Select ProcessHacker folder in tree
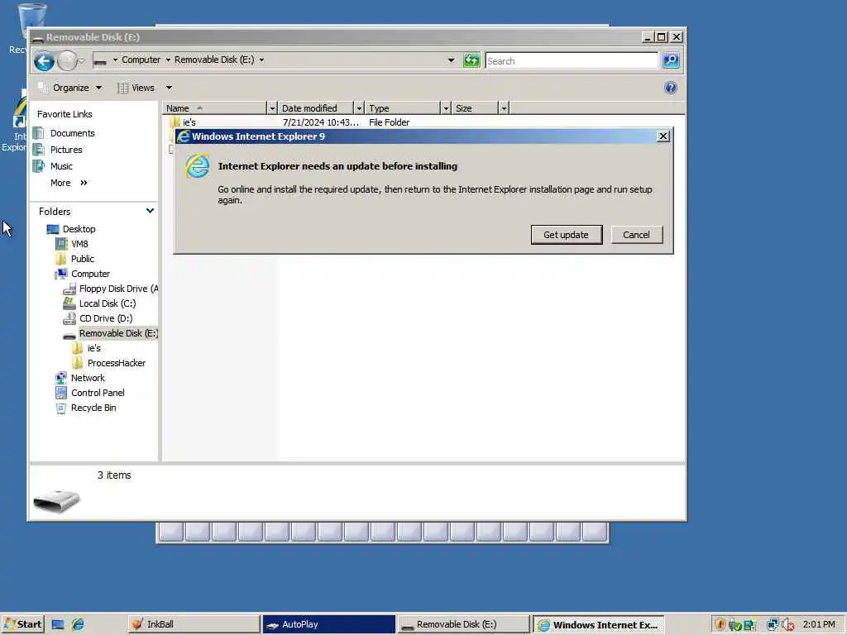Viewport: 847px width, 635px height. coord(116,363)
